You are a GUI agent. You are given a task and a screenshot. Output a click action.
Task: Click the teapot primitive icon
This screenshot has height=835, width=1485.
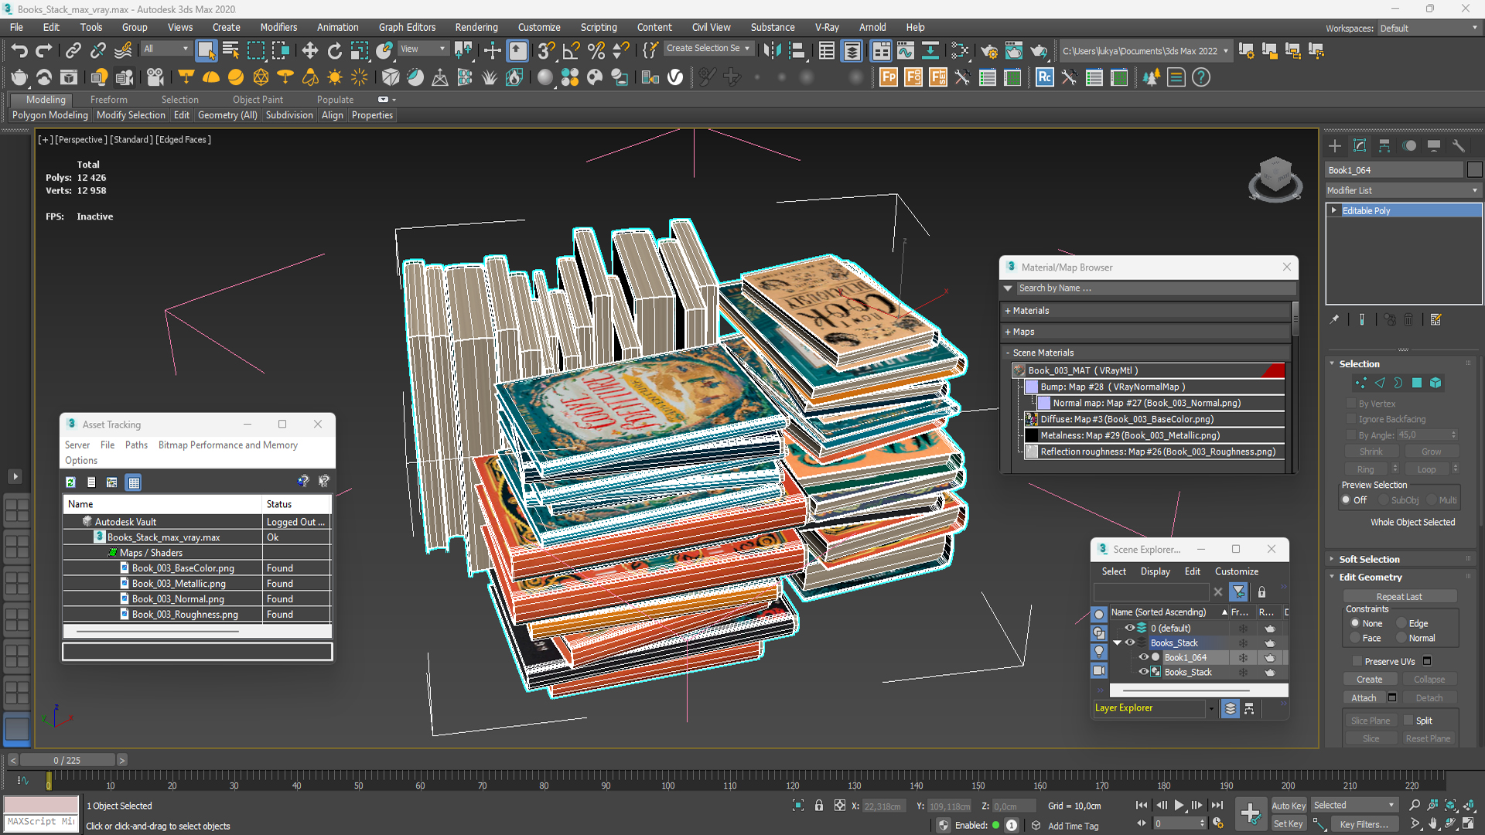click(x=19, y=77)
